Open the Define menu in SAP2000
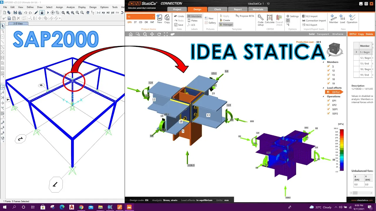This screenshot has width=376, height=211. (x=30, y=7)
